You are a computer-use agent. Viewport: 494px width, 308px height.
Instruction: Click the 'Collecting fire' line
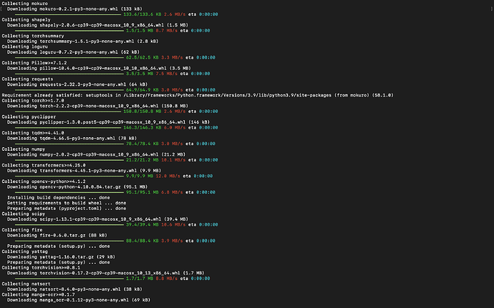pos(22,230)
